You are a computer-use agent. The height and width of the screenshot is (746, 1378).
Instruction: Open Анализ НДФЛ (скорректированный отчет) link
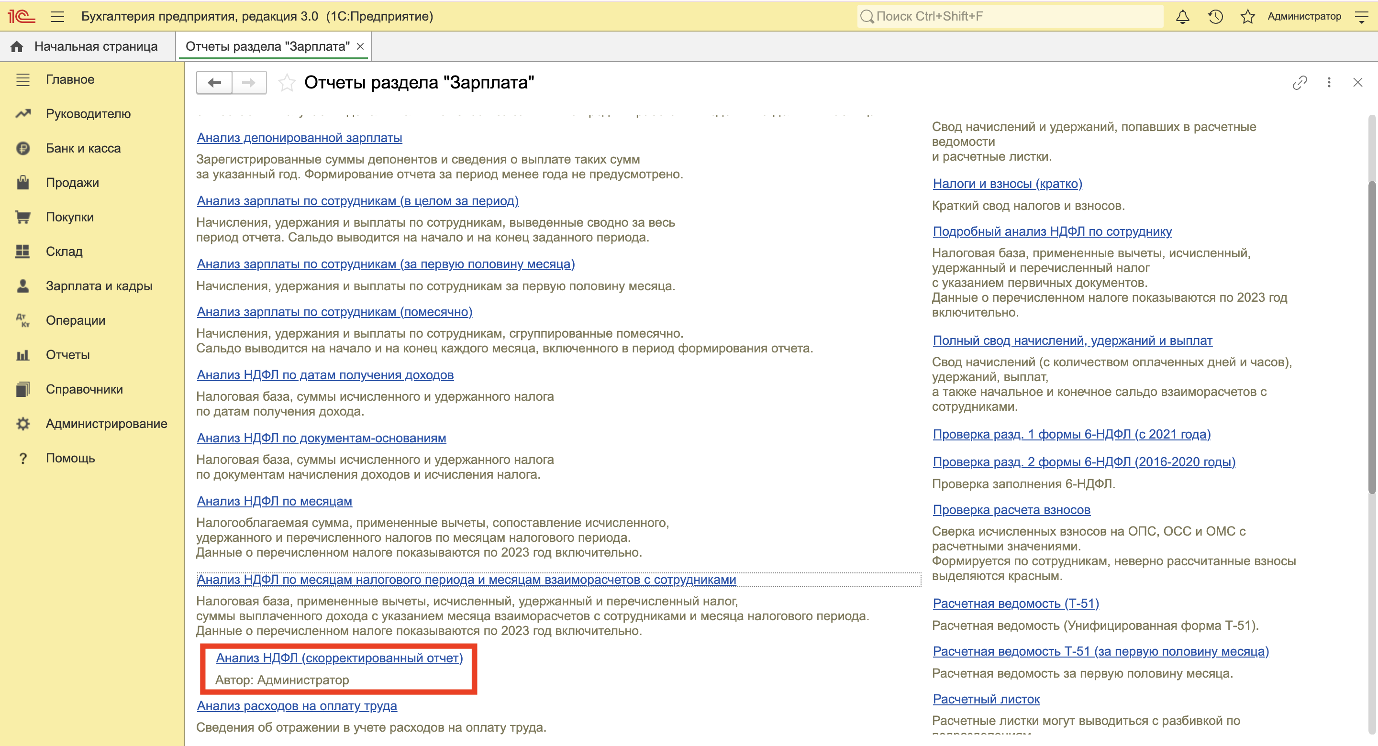[339, 658]
